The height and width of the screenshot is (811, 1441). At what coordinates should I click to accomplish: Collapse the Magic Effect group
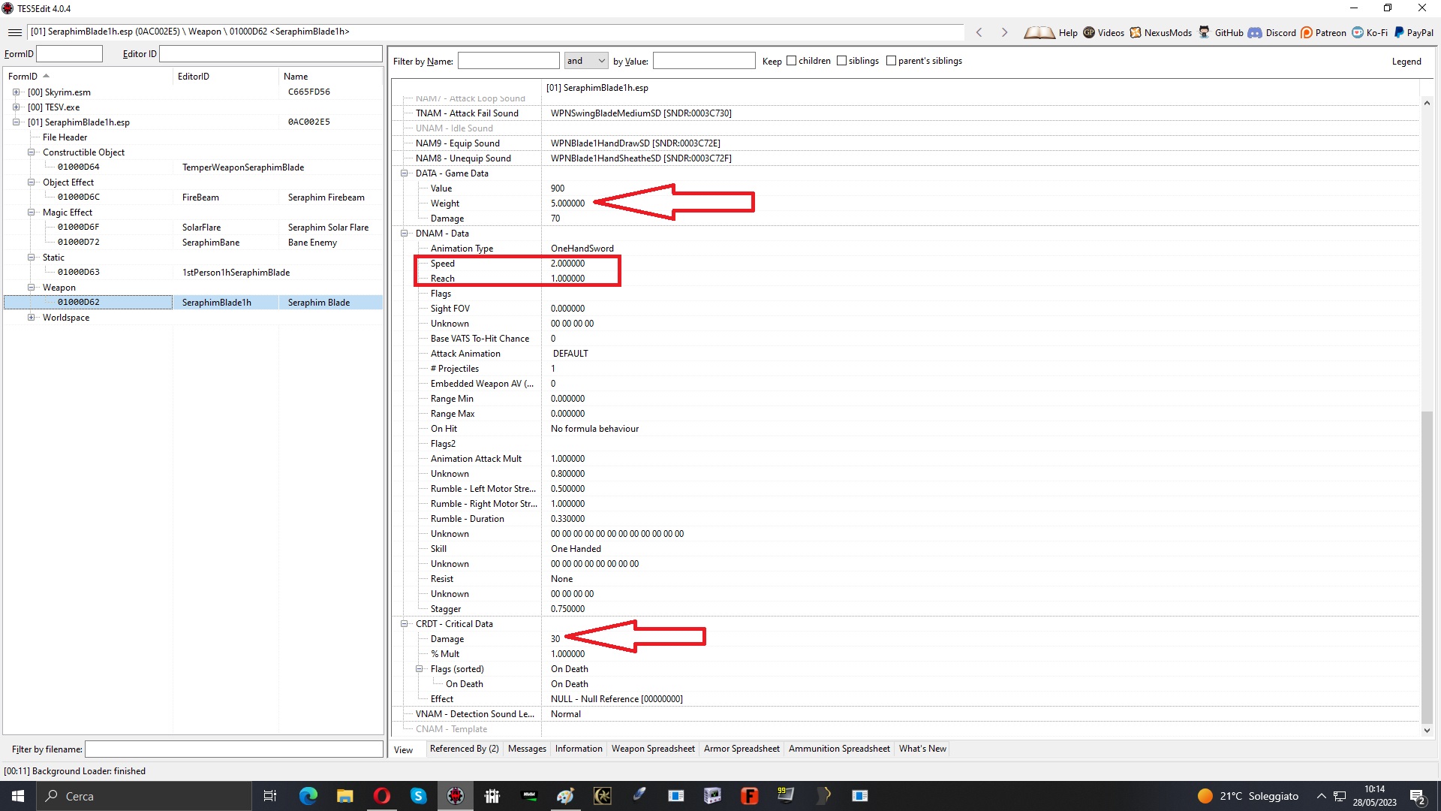coord(31,212)
